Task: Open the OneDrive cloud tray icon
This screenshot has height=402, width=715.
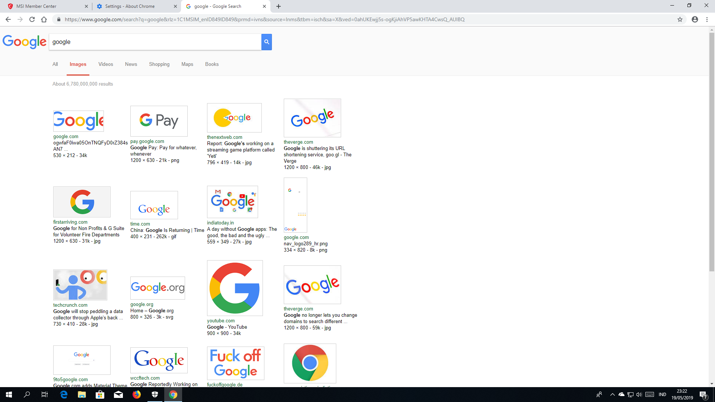Action: click(x=621, y=395)
